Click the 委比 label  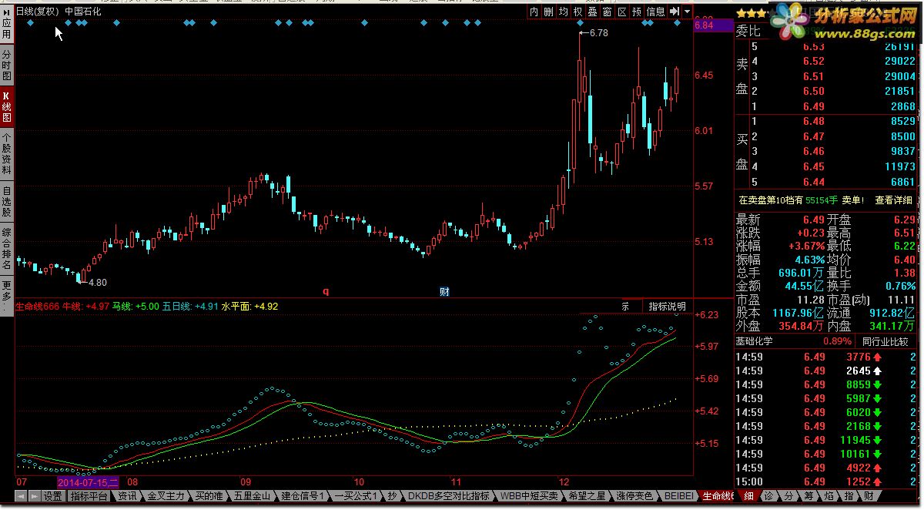[x=748, y=32]
